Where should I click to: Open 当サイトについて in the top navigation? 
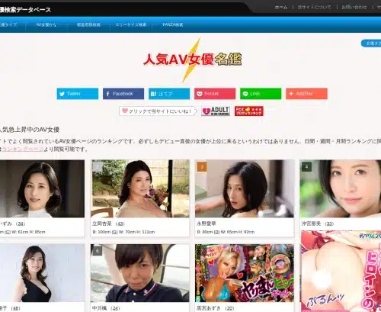pyautogui.click(x=314, y=8)
